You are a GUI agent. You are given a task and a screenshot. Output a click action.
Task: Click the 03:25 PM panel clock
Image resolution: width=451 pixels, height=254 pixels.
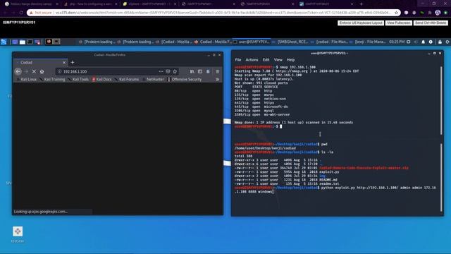pos(397,42)
